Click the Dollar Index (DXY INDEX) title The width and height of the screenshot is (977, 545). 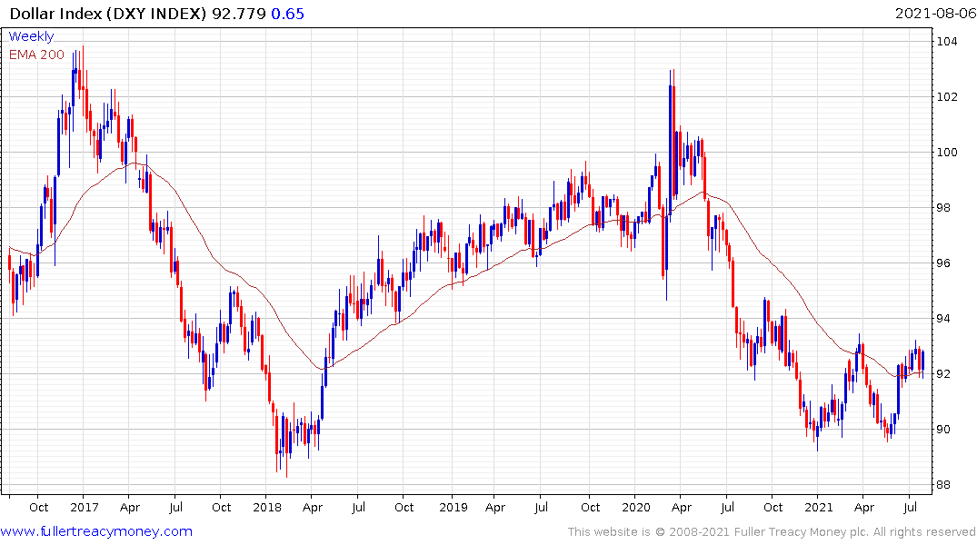108,14
